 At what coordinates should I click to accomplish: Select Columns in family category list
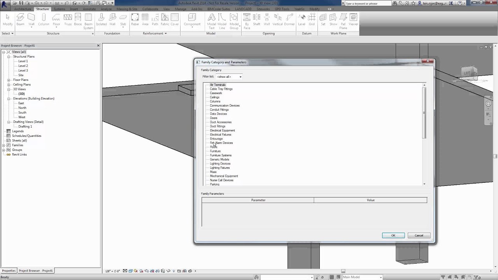[215, 101]
